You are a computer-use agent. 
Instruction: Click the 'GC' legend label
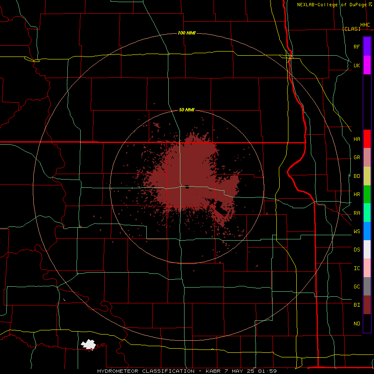pyautogui.click(x=357, y=287)
